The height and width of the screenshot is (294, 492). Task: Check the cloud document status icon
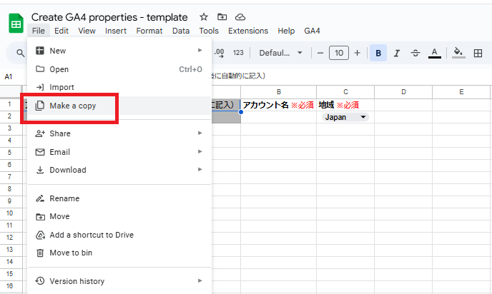[x=240, y=17]
